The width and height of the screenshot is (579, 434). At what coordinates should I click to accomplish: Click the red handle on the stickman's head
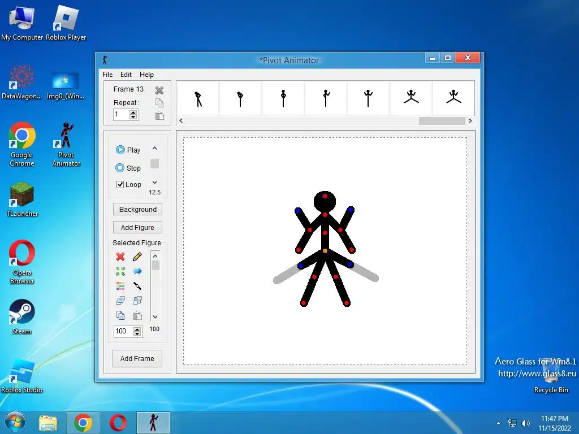[x=325, y=196]
